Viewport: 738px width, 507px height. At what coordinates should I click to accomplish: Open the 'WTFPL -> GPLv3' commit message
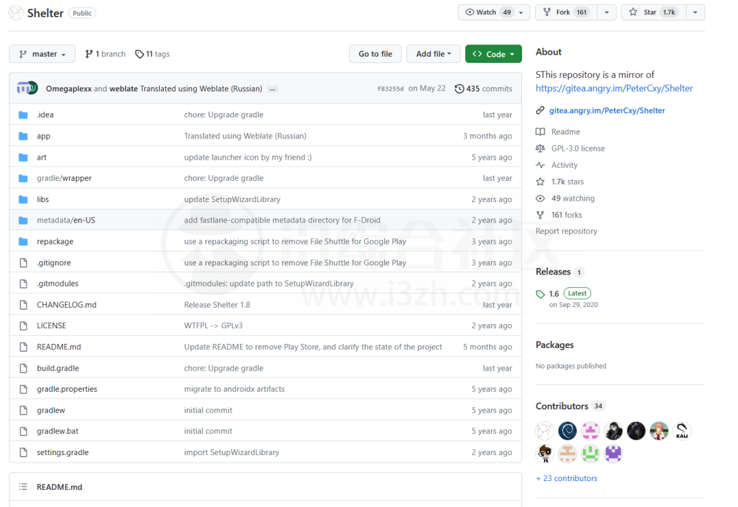click(213, 325)
